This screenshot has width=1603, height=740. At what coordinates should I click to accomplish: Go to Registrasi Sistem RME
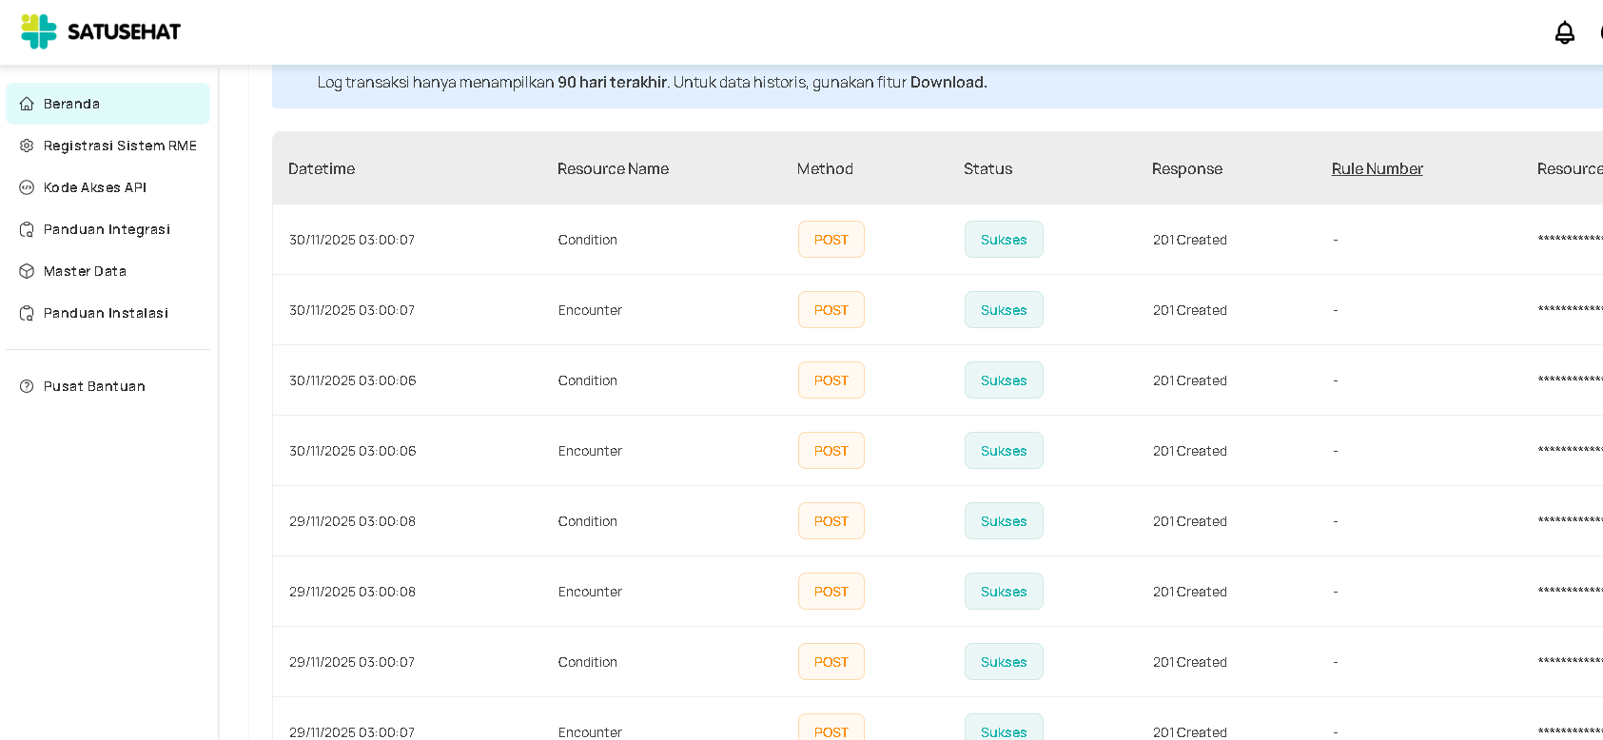tap(108, 146)
